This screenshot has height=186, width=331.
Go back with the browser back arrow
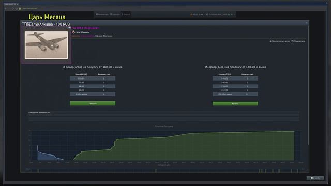[x=6, y=9]
